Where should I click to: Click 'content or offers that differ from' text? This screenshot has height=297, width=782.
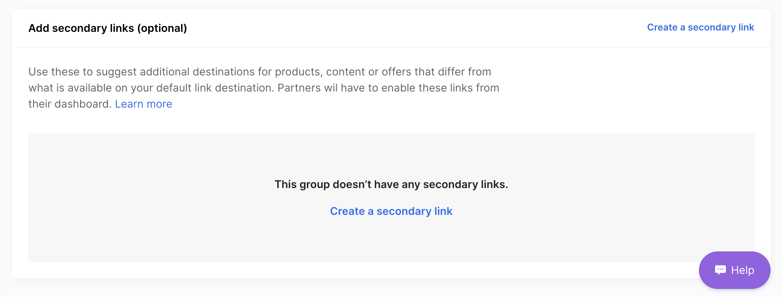[409, 72]
